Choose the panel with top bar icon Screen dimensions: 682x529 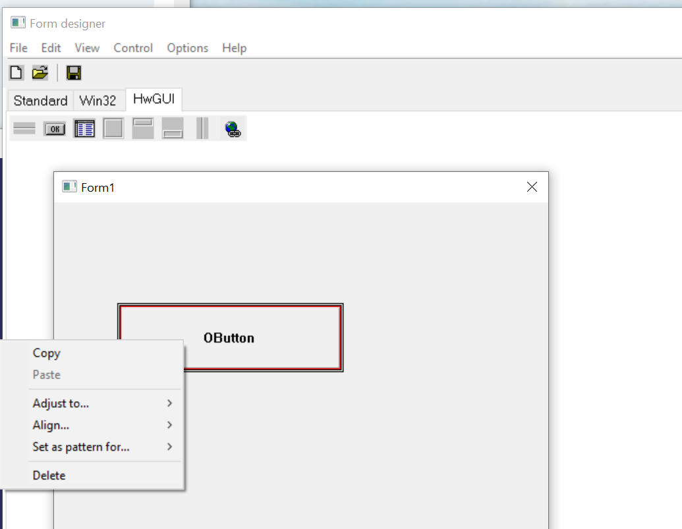click(143, 128)
